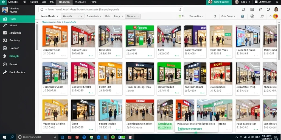
Task: Select the highlighted green sidebar item
Action: 18,19
